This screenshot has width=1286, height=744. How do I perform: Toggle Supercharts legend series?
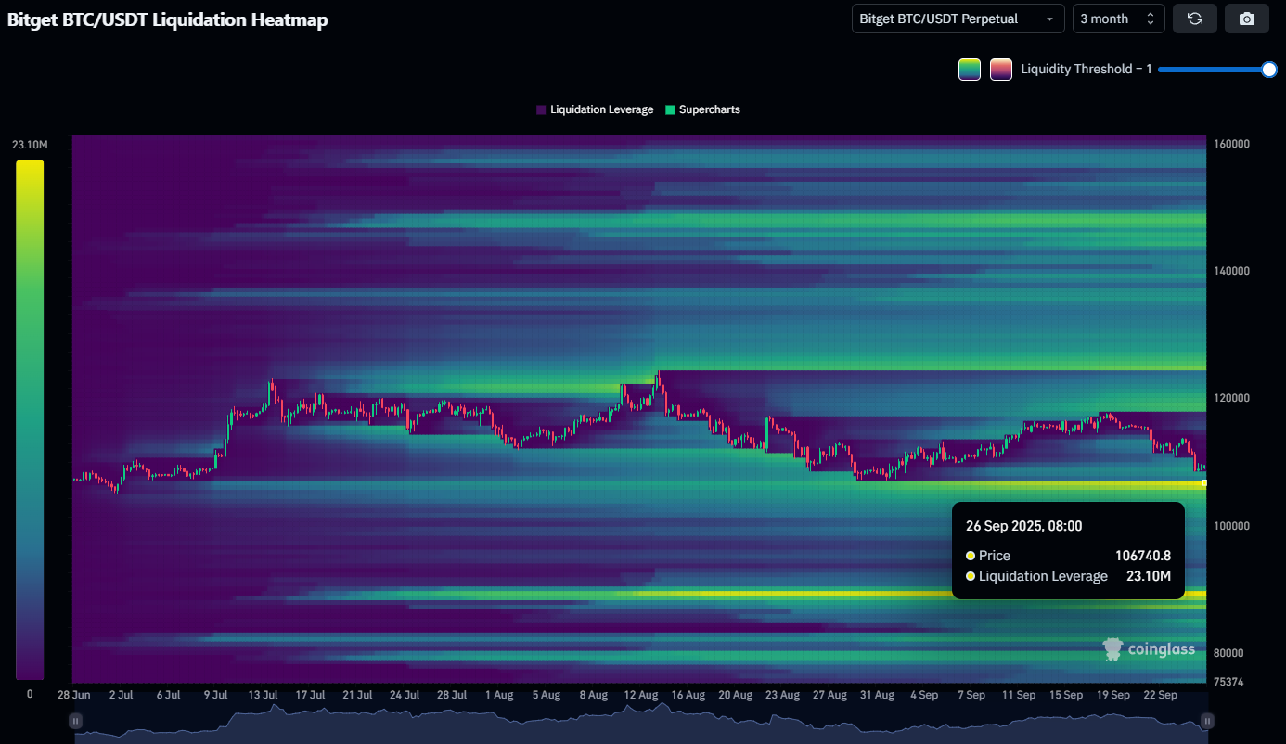[x=702, y=109]
